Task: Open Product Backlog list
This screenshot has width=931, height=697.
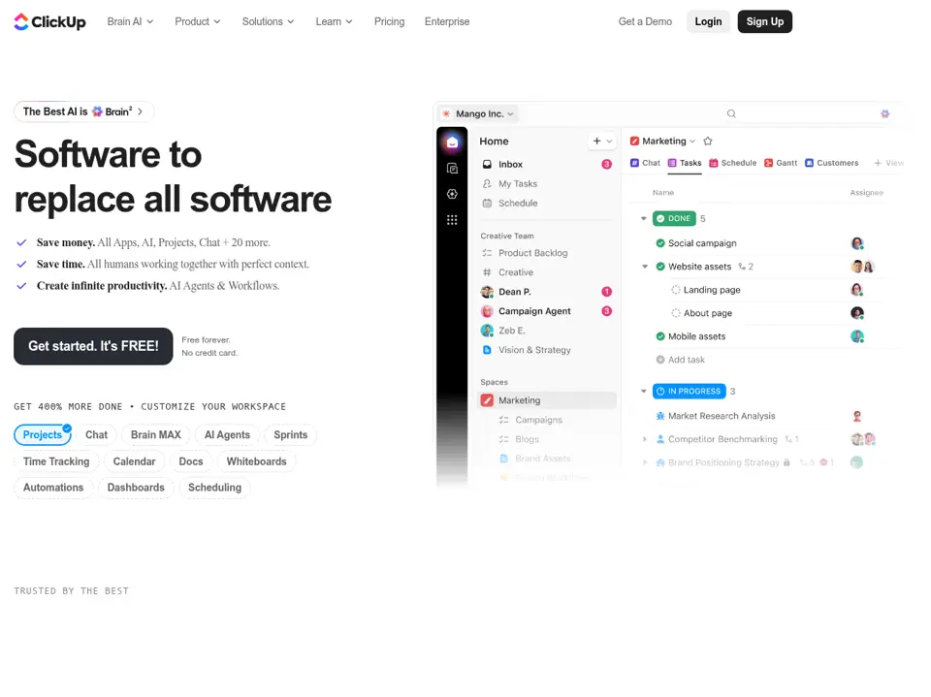Action: tap(546, 253)
